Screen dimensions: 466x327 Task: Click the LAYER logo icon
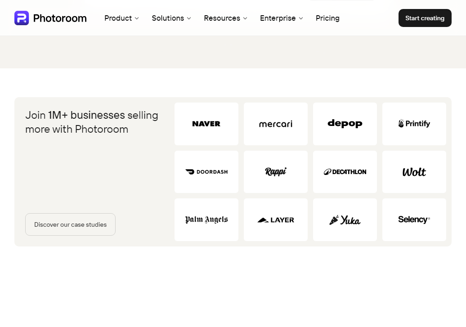click(263, 220)
